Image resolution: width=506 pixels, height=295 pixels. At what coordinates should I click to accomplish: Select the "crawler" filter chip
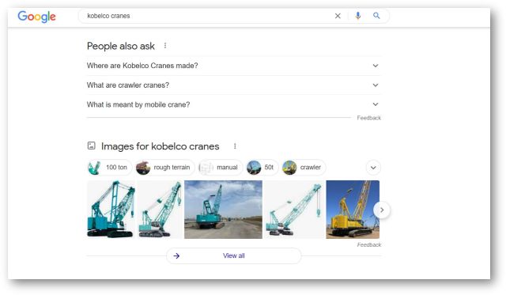(x=304, y=168)
